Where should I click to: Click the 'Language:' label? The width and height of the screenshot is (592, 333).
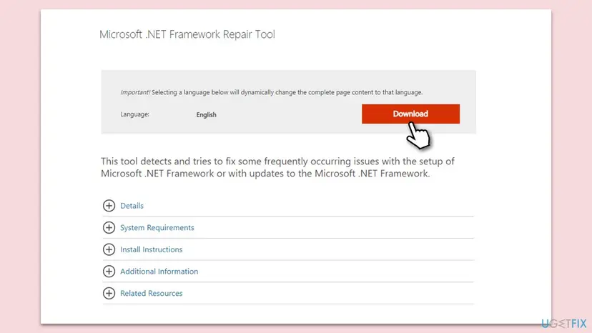(x=135, y=114)
